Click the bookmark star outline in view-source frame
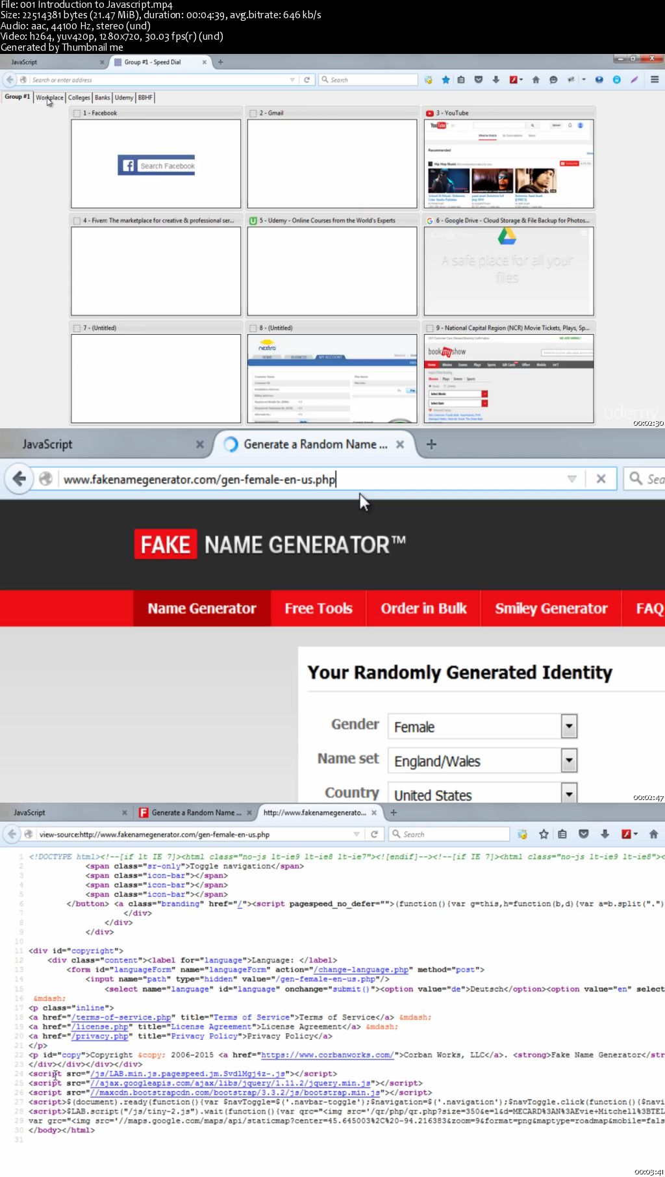 (x=544, y=834)
